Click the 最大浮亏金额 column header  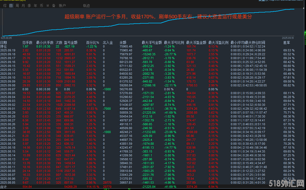(152, 42)
